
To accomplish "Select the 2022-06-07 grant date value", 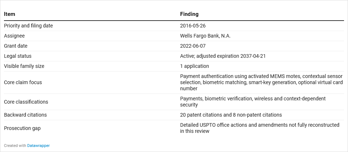I will point(193,46).
